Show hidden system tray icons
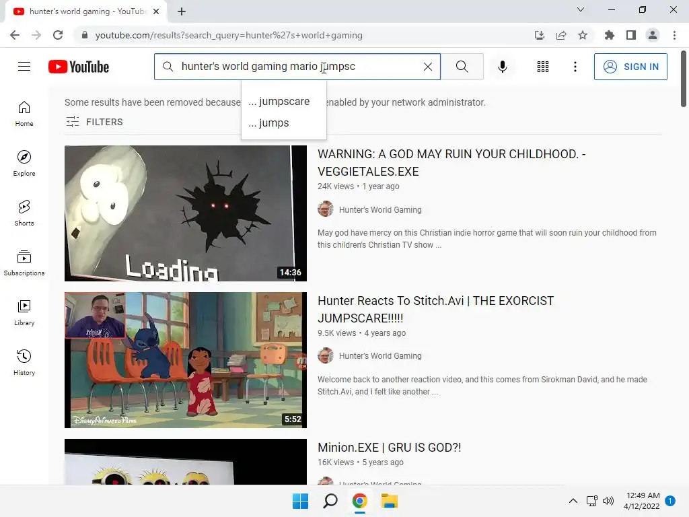This screenshot has width=689, height=517. click(573, 501)
